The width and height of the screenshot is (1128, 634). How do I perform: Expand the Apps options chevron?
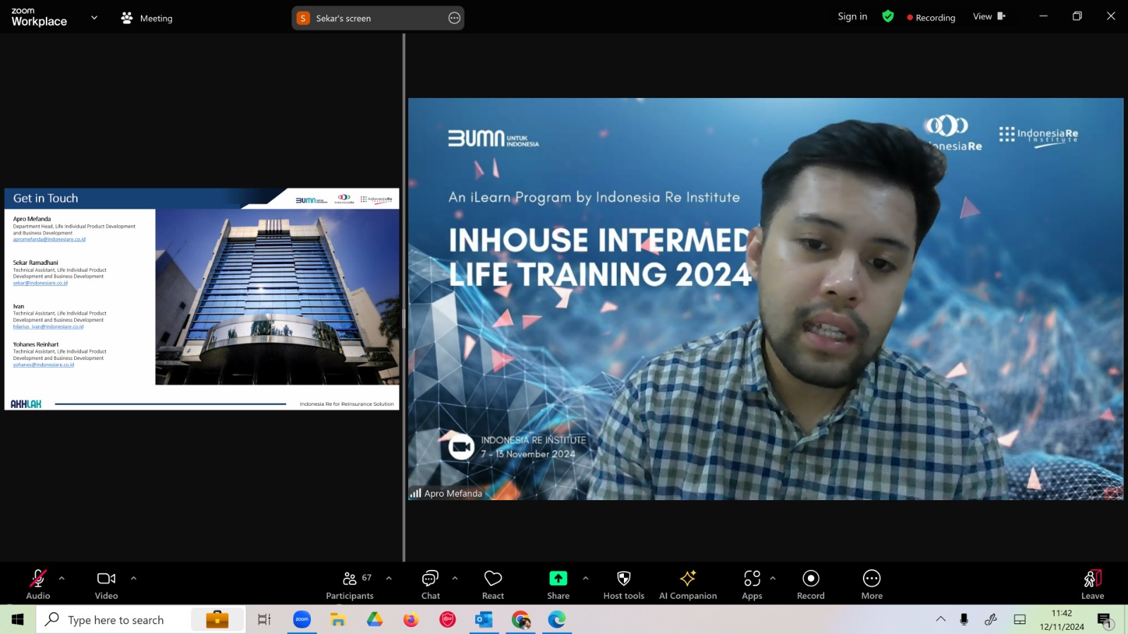click(x=773, y=578)
